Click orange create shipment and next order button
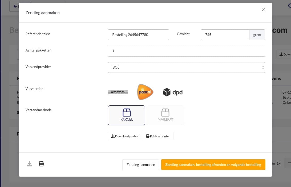 (213, 165)
